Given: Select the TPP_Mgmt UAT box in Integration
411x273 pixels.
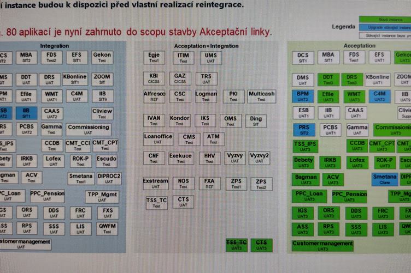Looking at the screenshot, I should pos(102,197).
